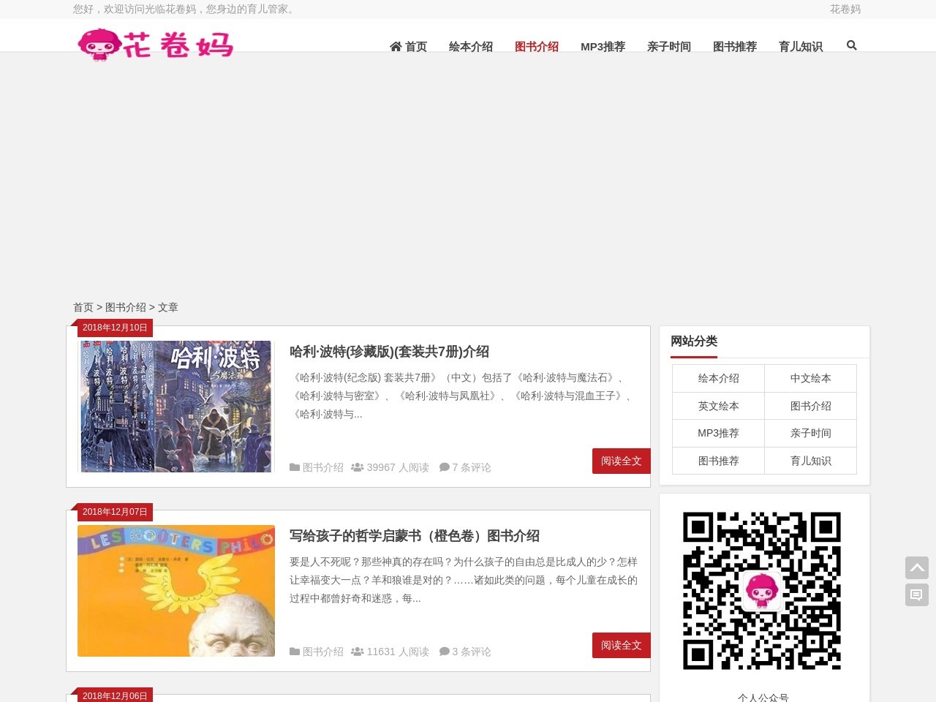Click the scroll-to-top arrow button
This screenshot has width=936, height=702.
point(916,567)
